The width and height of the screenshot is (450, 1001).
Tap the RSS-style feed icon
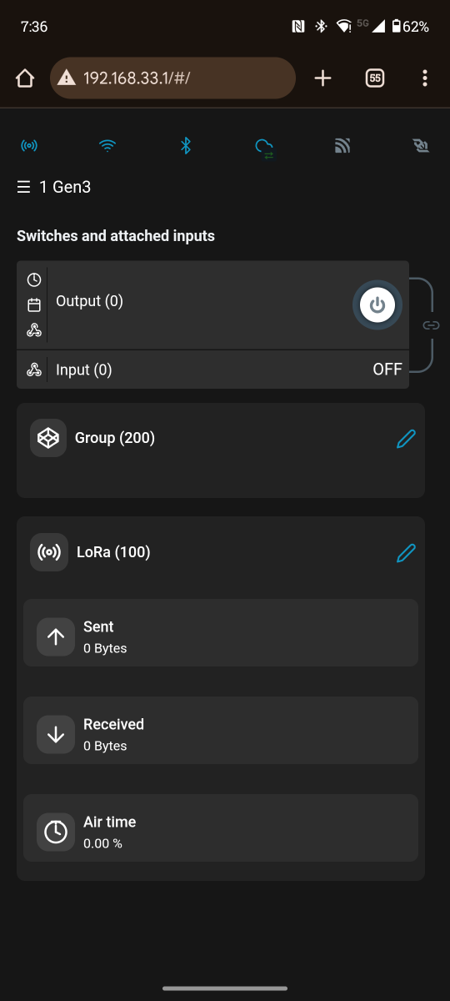342,146
